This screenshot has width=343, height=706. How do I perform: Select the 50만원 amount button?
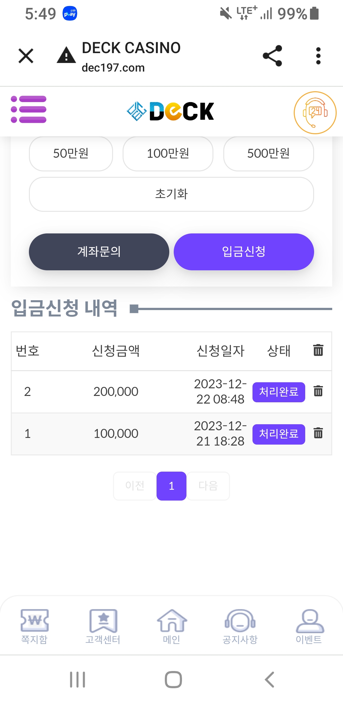[71, 154]
